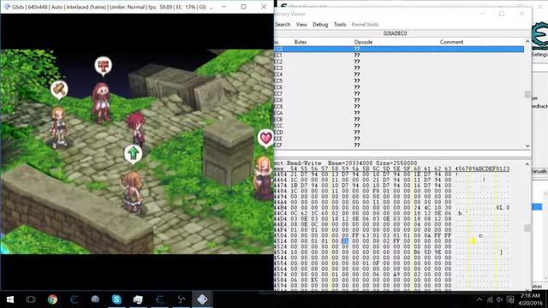
Task: Click the Bytes column header
Action: pyautogui.click(x=301, y=42)
